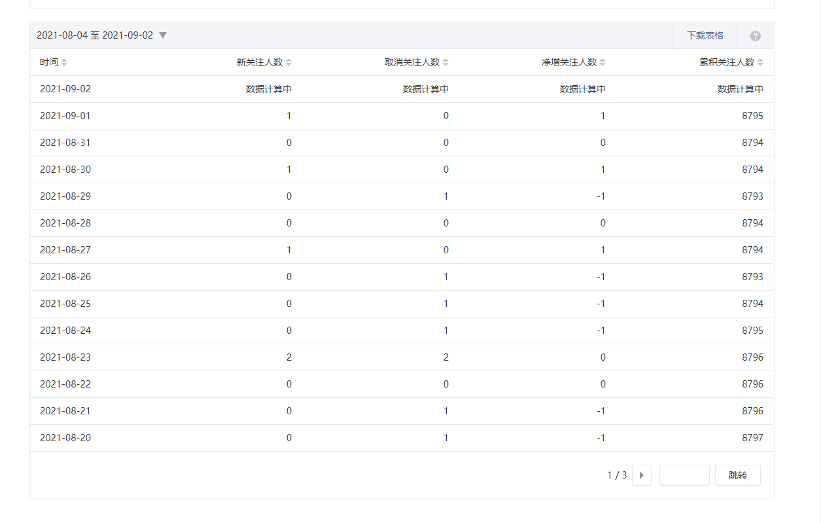Click the help question mark icon
Screen dimensions: 821x523
point(755,36)
